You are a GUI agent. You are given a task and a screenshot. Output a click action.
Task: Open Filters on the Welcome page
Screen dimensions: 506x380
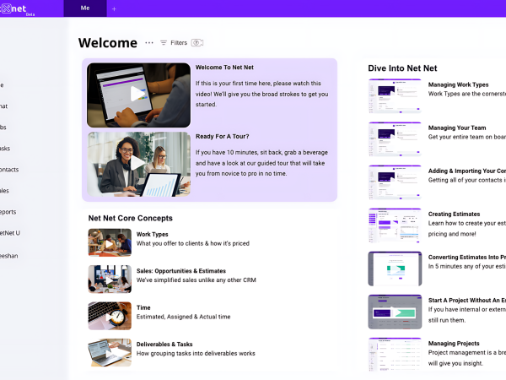click(x=174, y=43)
